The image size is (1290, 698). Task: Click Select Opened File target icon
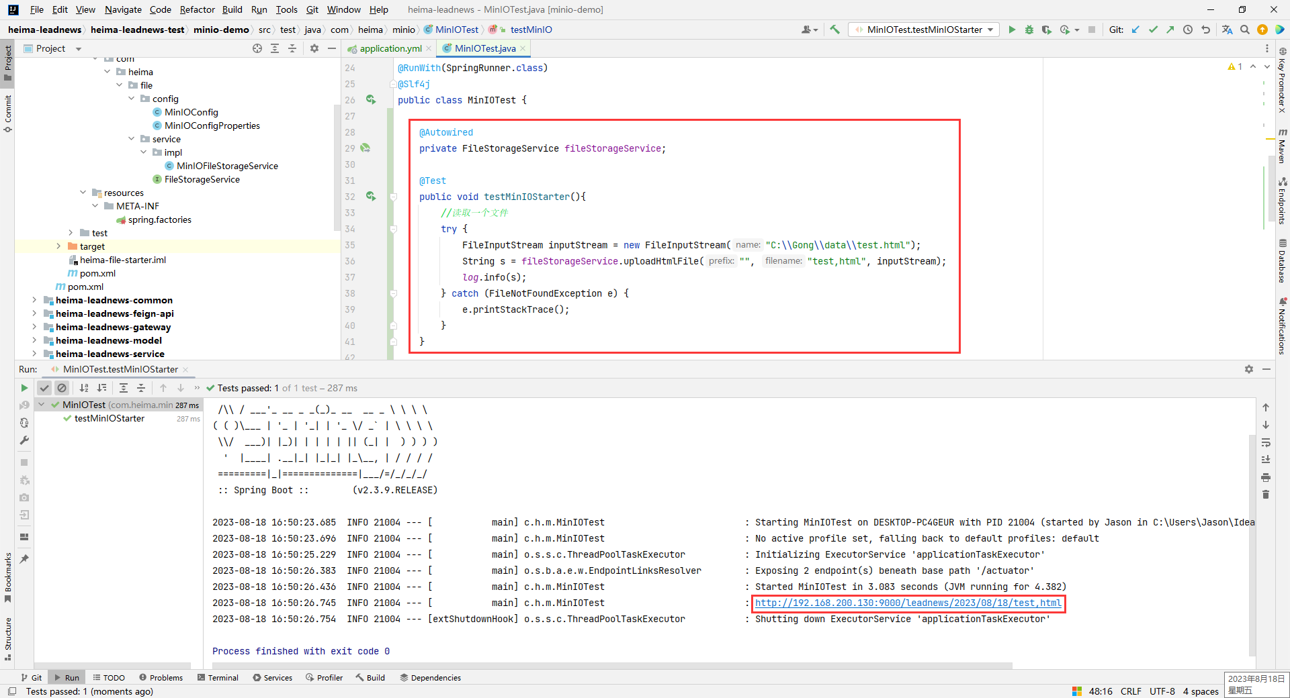[257, 48]
